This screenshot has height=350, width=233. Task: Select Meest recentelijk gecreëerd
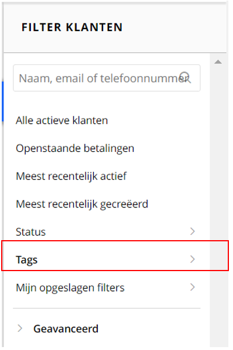pyautogui.click(x=82, y=204)
